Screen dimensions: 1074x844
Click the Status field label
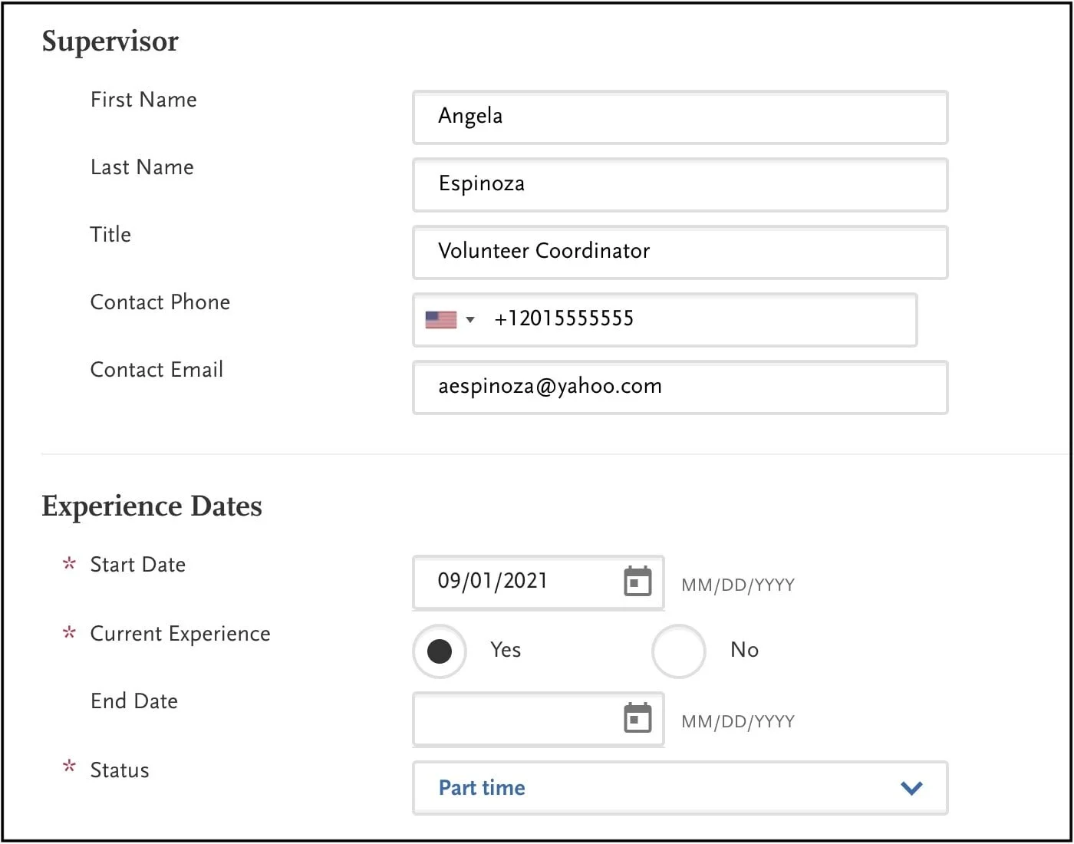[120, 770]
